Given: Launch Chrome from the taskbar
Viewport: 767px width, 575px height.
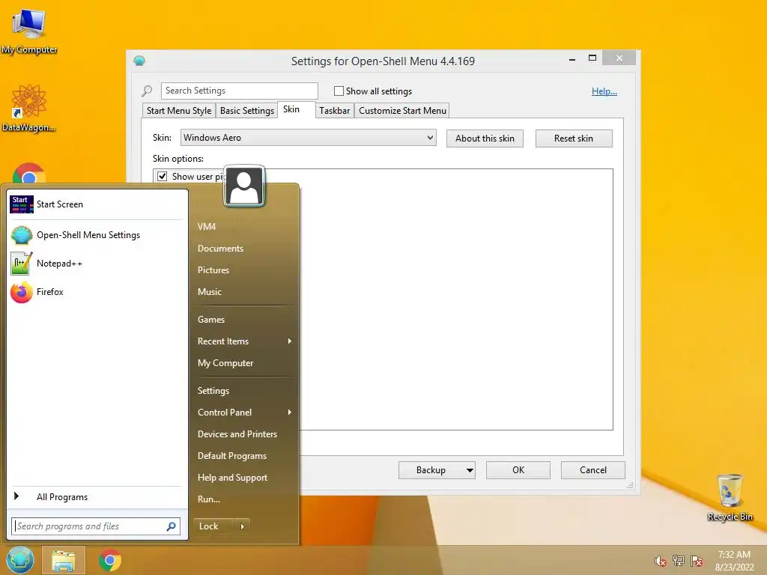Looking at the screenshot, I should 110,560.
